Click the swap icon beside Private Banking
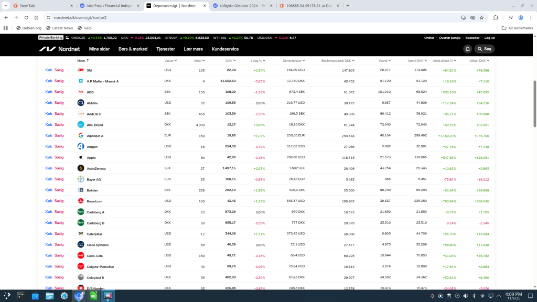This screenshot has height=302, width=537. (67, 38)
